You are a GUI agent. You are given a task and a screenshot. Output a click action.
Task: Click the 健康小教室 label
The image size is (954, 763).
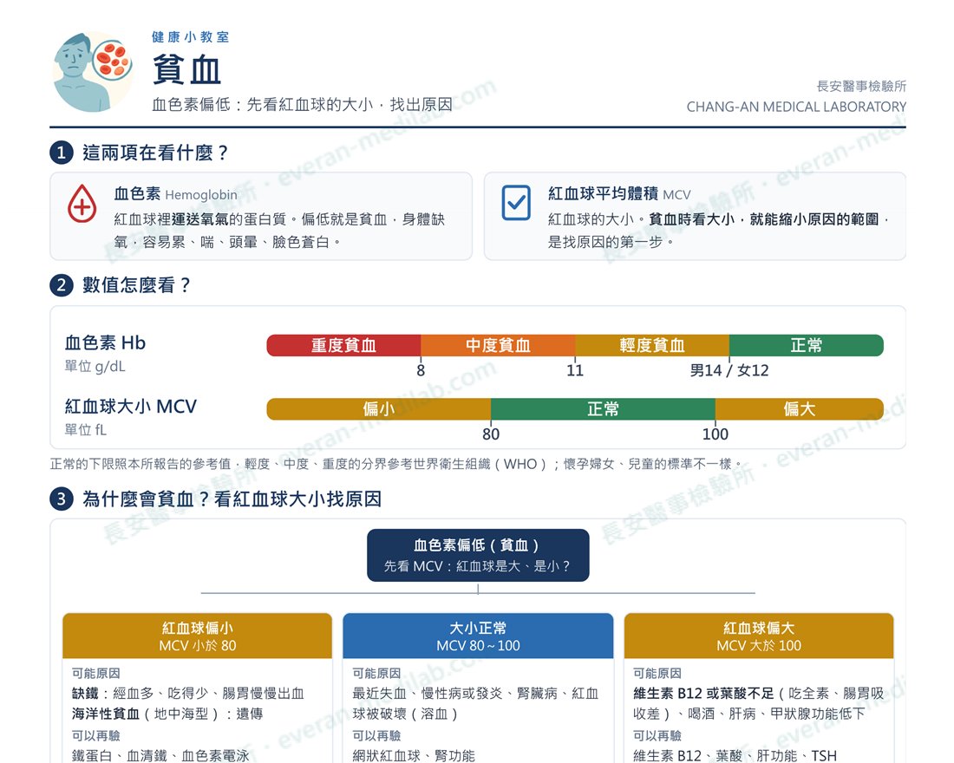point(191,37)
